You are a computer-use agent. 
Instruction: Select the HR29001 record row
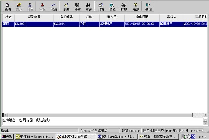tap(105, 24)
